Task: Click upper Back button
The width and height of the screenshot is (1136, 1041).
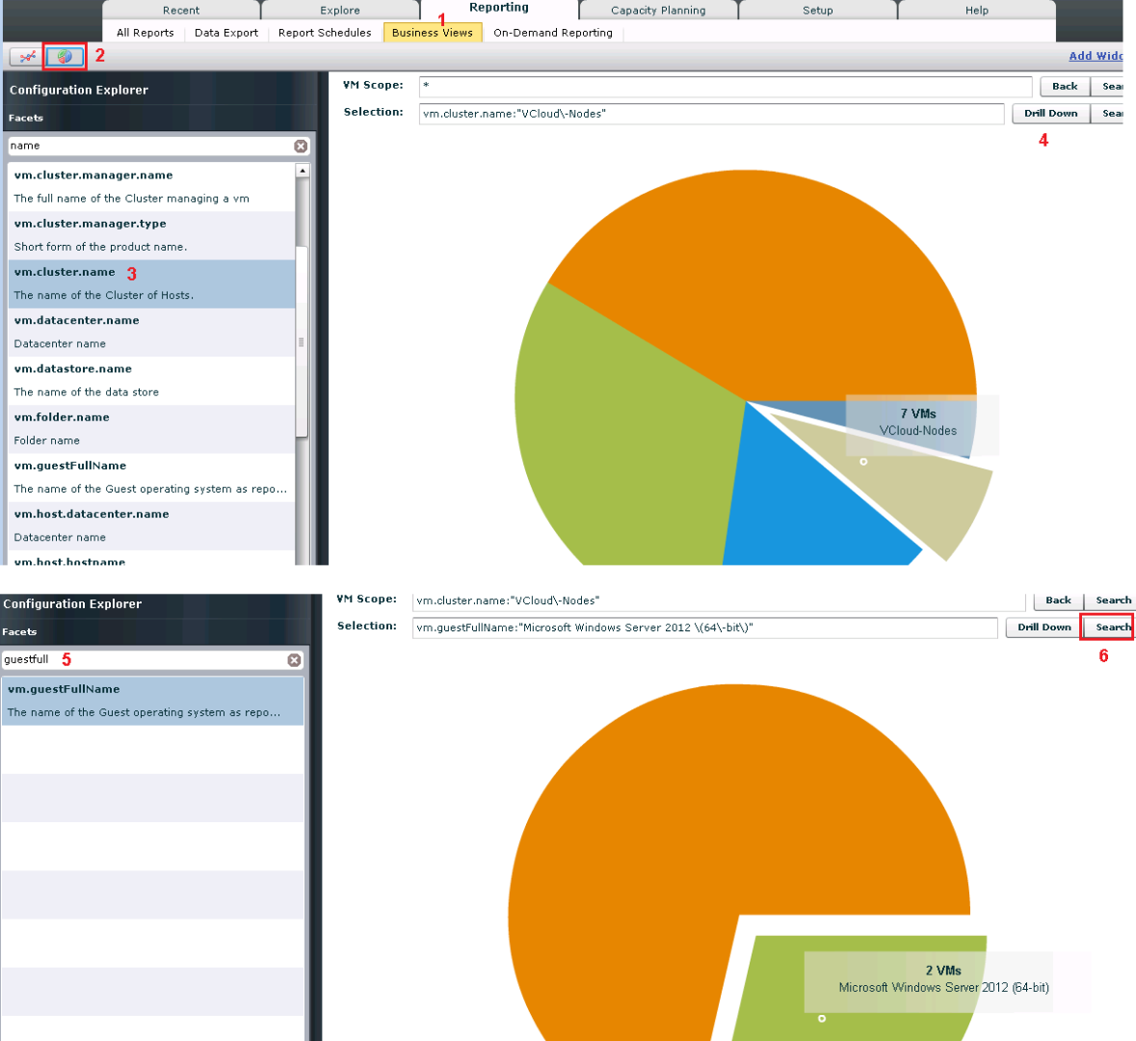Action: pos(1065,86)
